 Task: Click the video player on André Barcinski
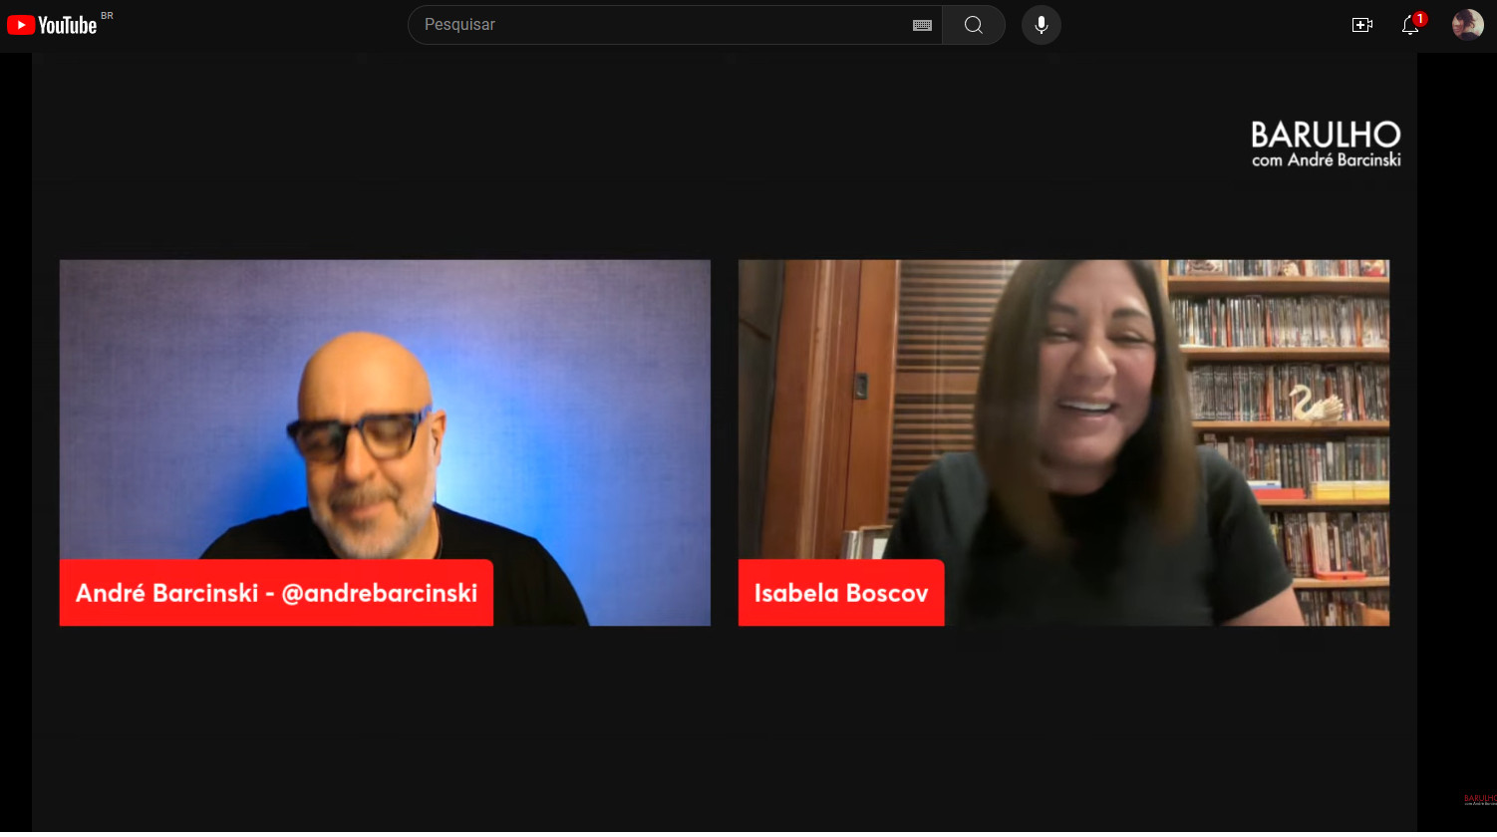385,443
